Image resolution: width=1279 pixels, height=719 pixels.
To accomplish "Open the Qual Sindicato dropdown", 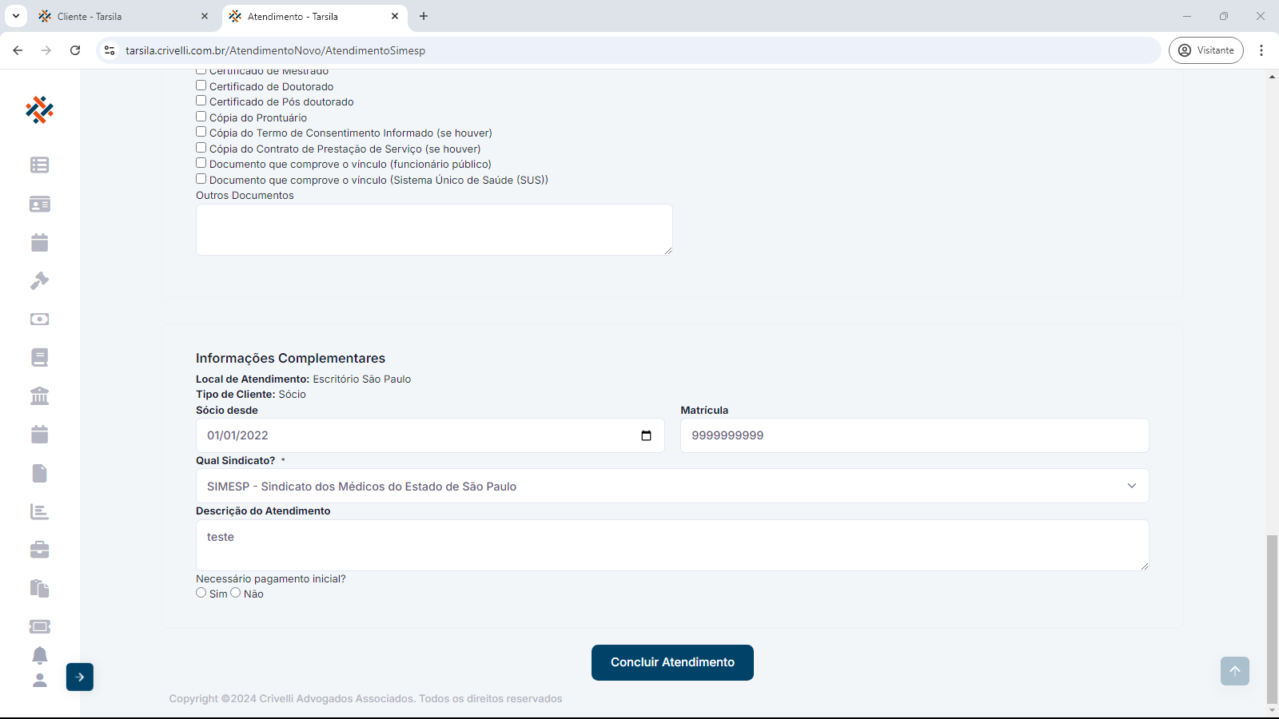I will click(671, 486).
